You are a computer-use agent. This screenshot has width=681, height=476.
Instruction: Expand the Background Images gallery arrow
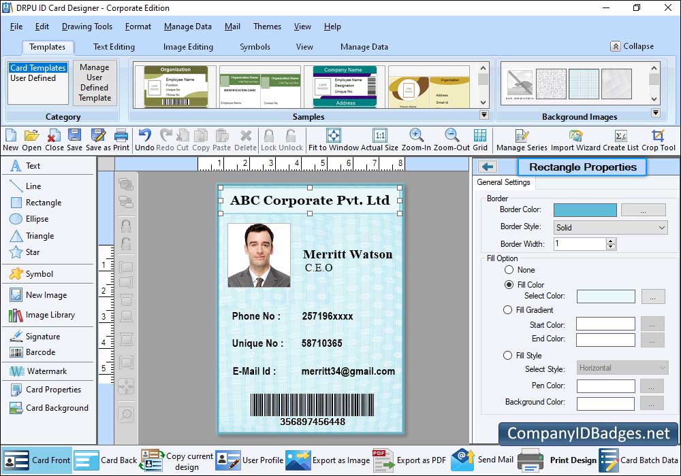pyautogui.click(x=656, y=113)
